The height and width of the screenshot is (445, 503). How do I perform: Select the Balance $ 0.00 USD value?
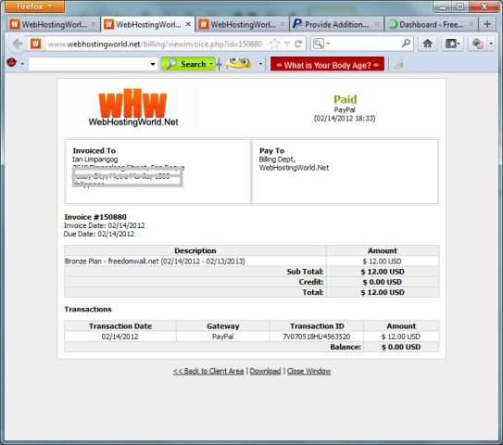pyautogui.click(x=401, y=347)
